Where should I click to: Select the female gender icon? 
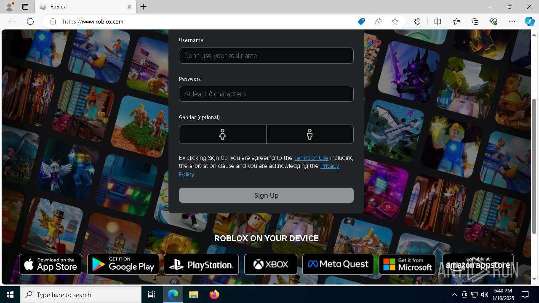pyautogui.click(x=222, y=134)
